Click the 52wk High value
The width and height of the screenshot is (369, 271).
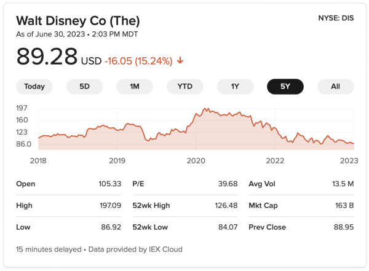point(224,205)
